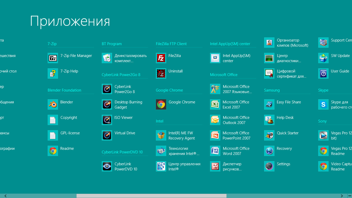Screen dimensions: 352x198
Task: Click the Microsoft Office group header
Action: click(224, 75)
